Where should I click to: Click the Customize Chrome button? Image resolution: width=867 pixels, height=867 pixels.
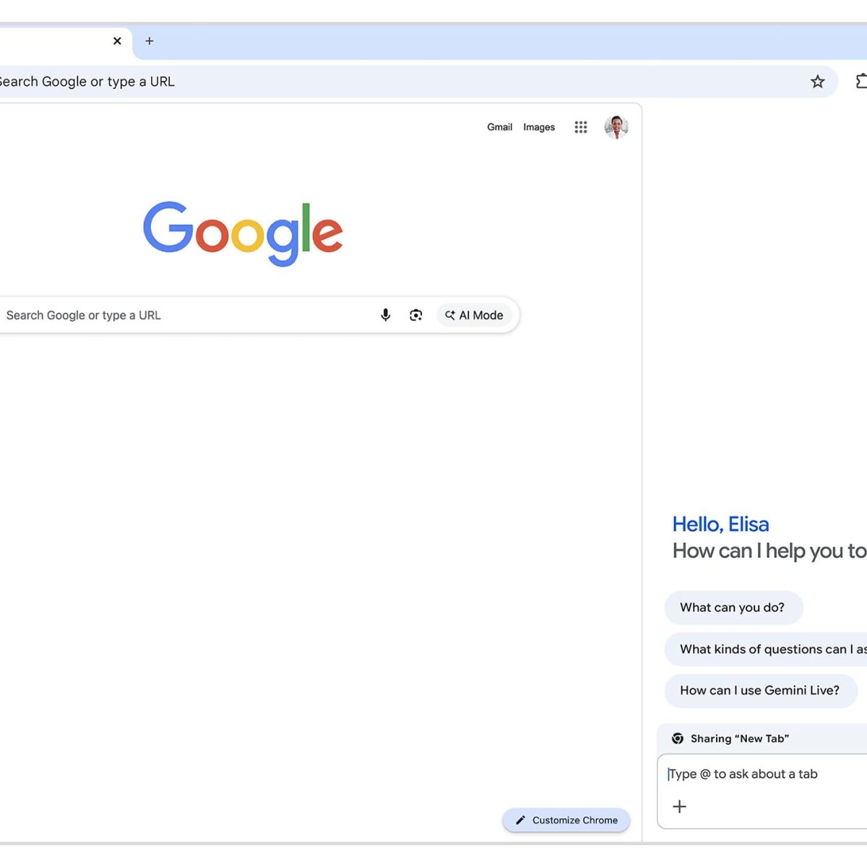tap(566, 820)
